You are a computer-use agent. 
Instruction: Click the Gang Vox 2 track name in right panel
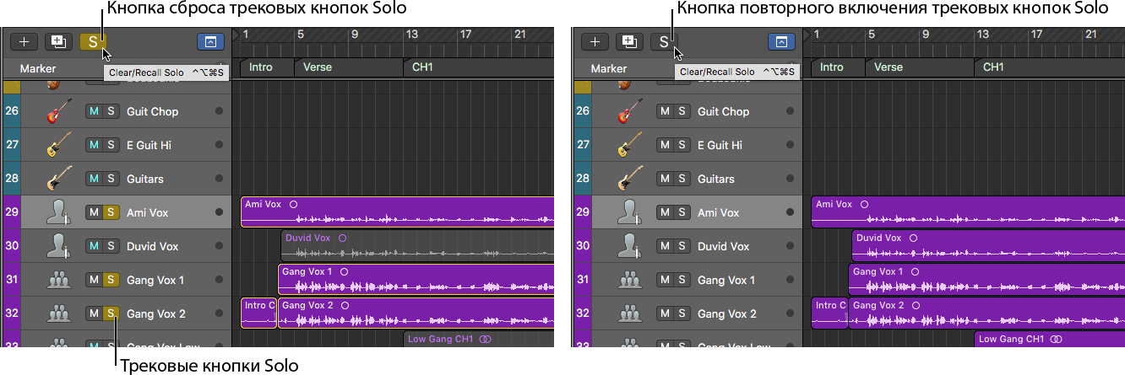(728, 313)
